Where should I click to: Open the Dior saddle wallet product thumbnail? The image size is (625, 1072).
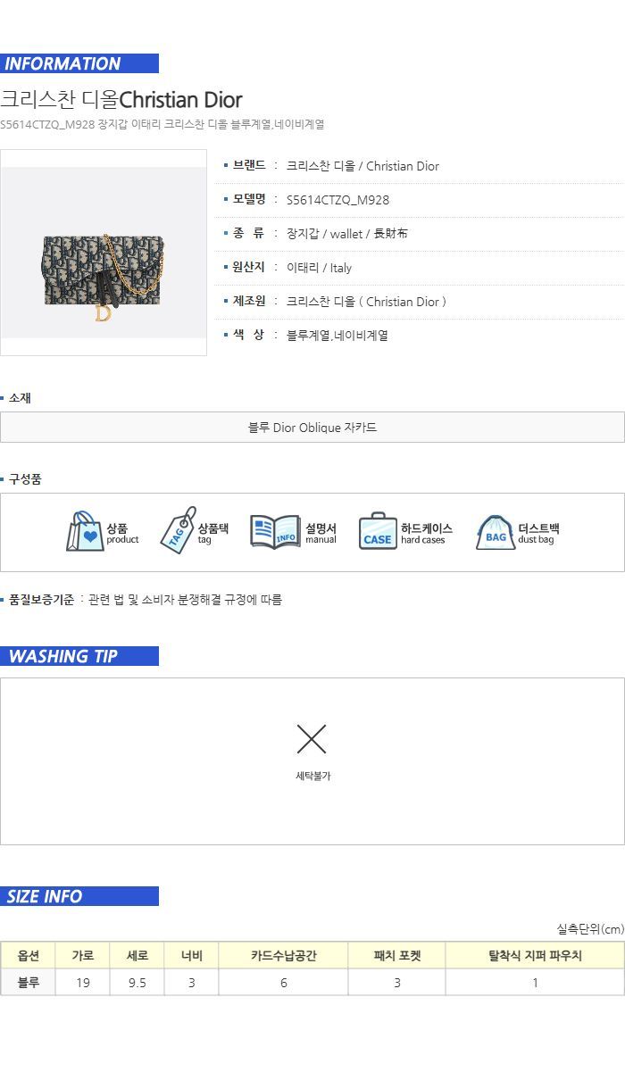104,253
